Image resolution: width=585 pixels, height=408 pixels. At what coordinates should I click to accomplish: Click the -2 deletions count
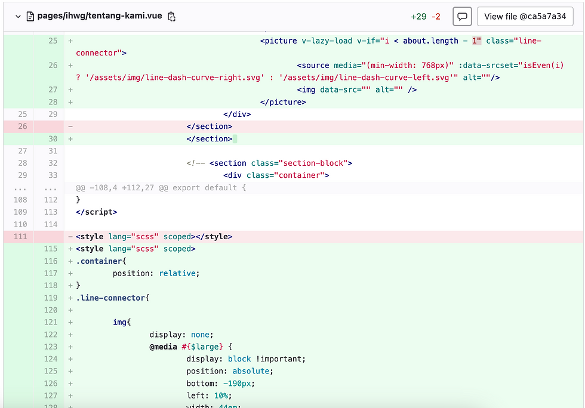click(436, 17)
